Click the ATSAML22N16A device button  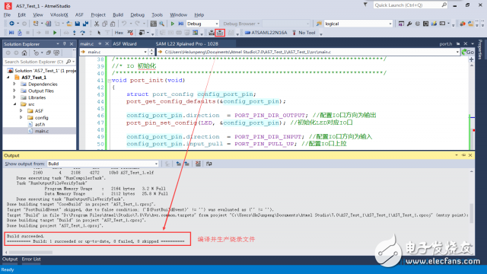coord(266,33)
